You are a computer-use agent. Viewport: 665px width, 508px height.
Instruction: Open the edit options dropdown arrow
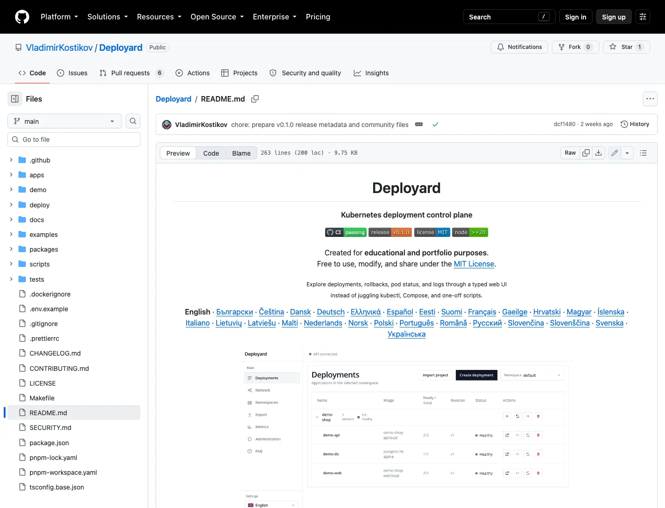627,153
